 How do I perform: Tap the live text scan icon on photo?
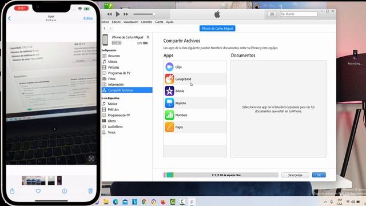pos(91,159)
